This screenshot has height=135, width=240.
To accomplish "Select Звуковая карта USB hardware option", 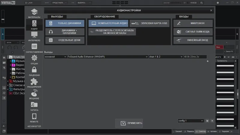I will 149,23.
